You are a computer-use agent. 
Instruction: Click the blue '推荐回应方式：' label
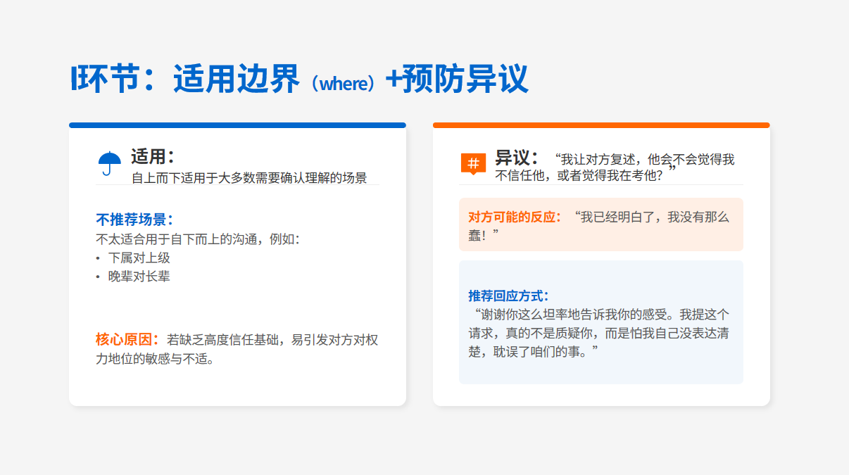coord(508,296)
